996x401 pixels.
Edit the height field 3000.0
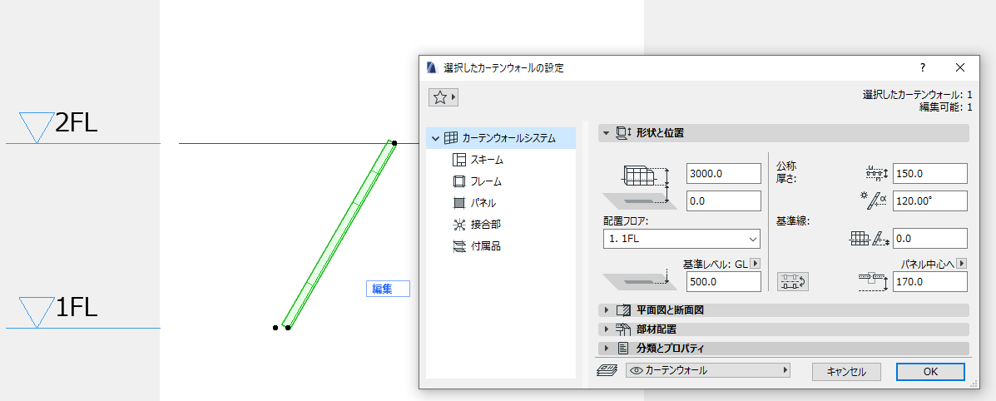[x=724, y=174]
